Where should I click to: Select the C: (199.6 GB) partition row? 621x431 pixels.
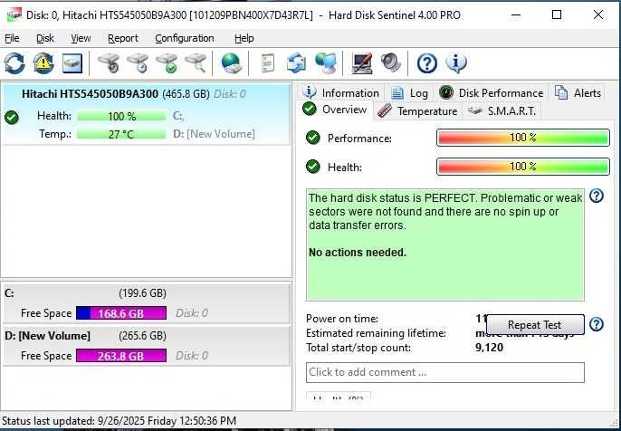[146, 304]
